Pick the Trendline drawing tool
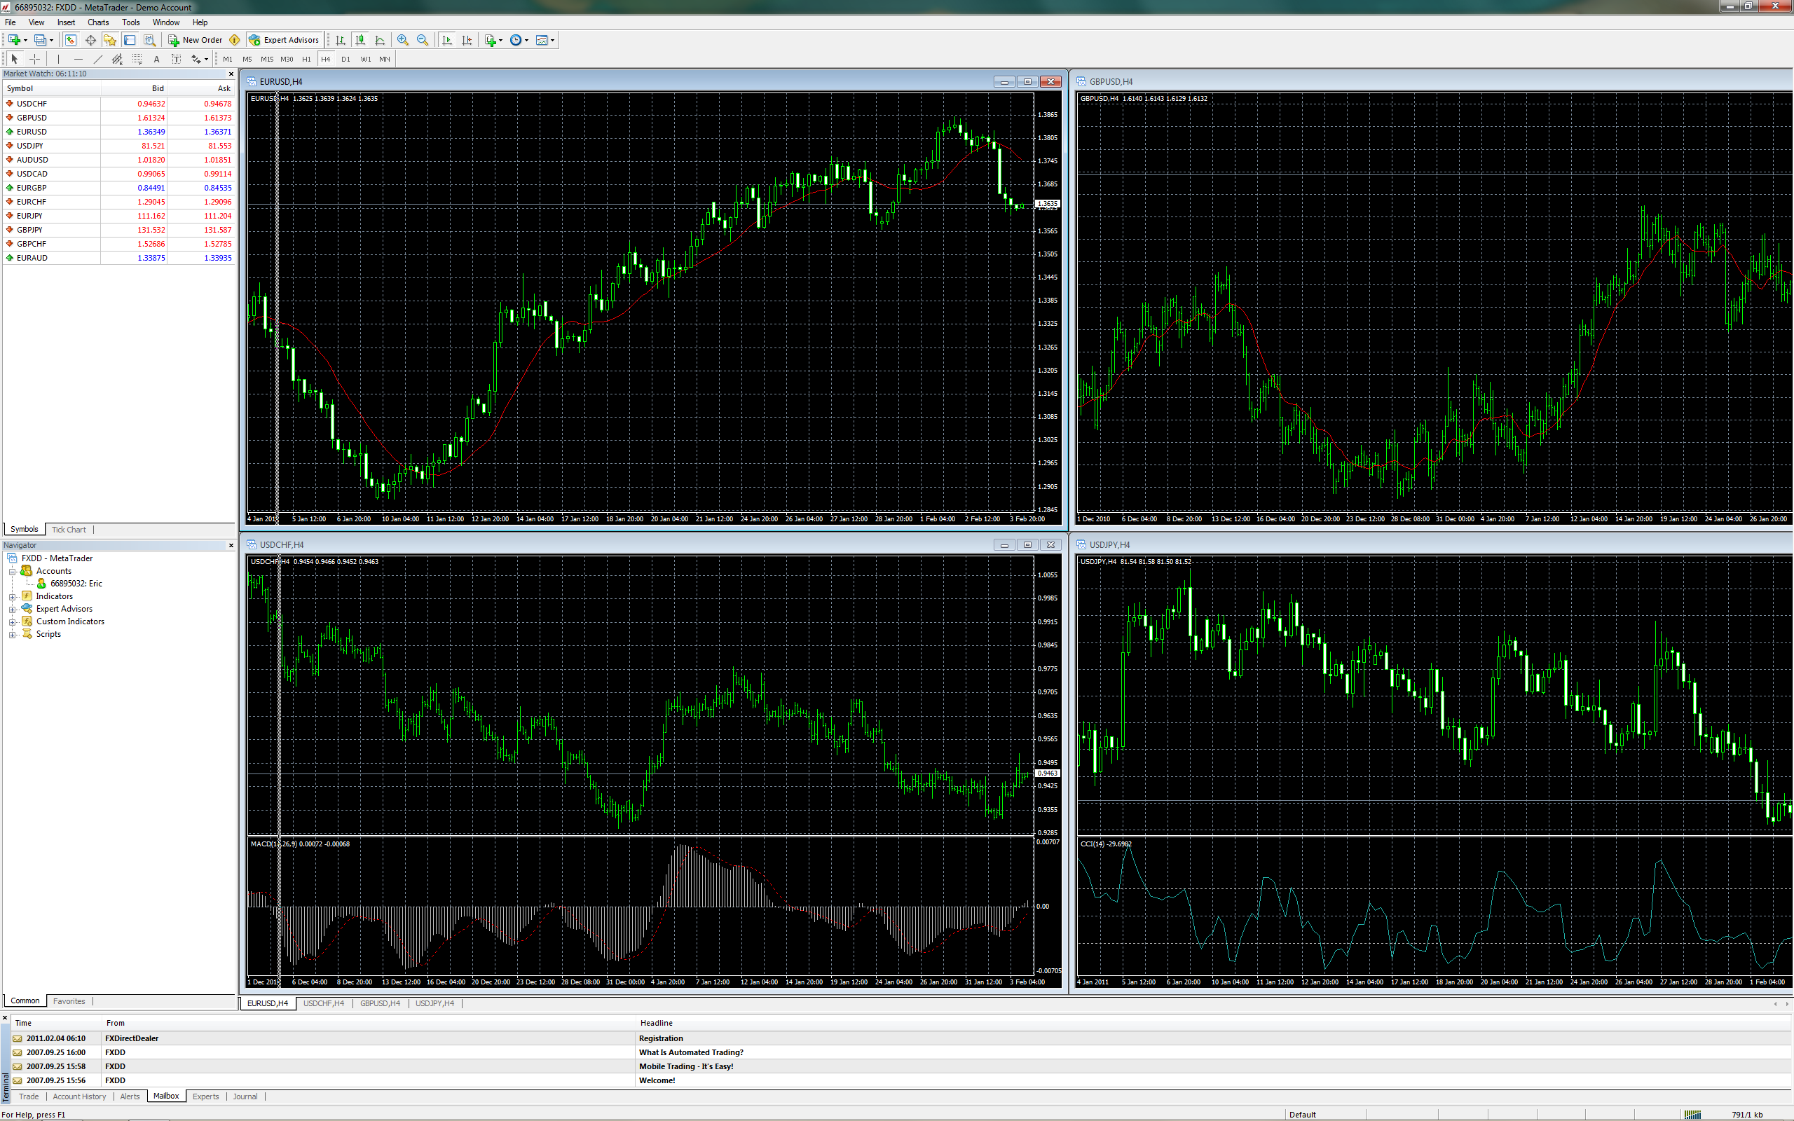This screenshot has height=1121, width=1794. 98,59
